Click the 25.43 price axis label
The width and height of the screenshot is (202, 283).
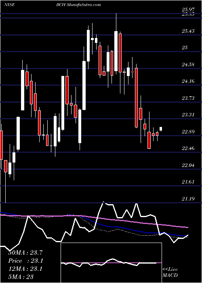188,31
